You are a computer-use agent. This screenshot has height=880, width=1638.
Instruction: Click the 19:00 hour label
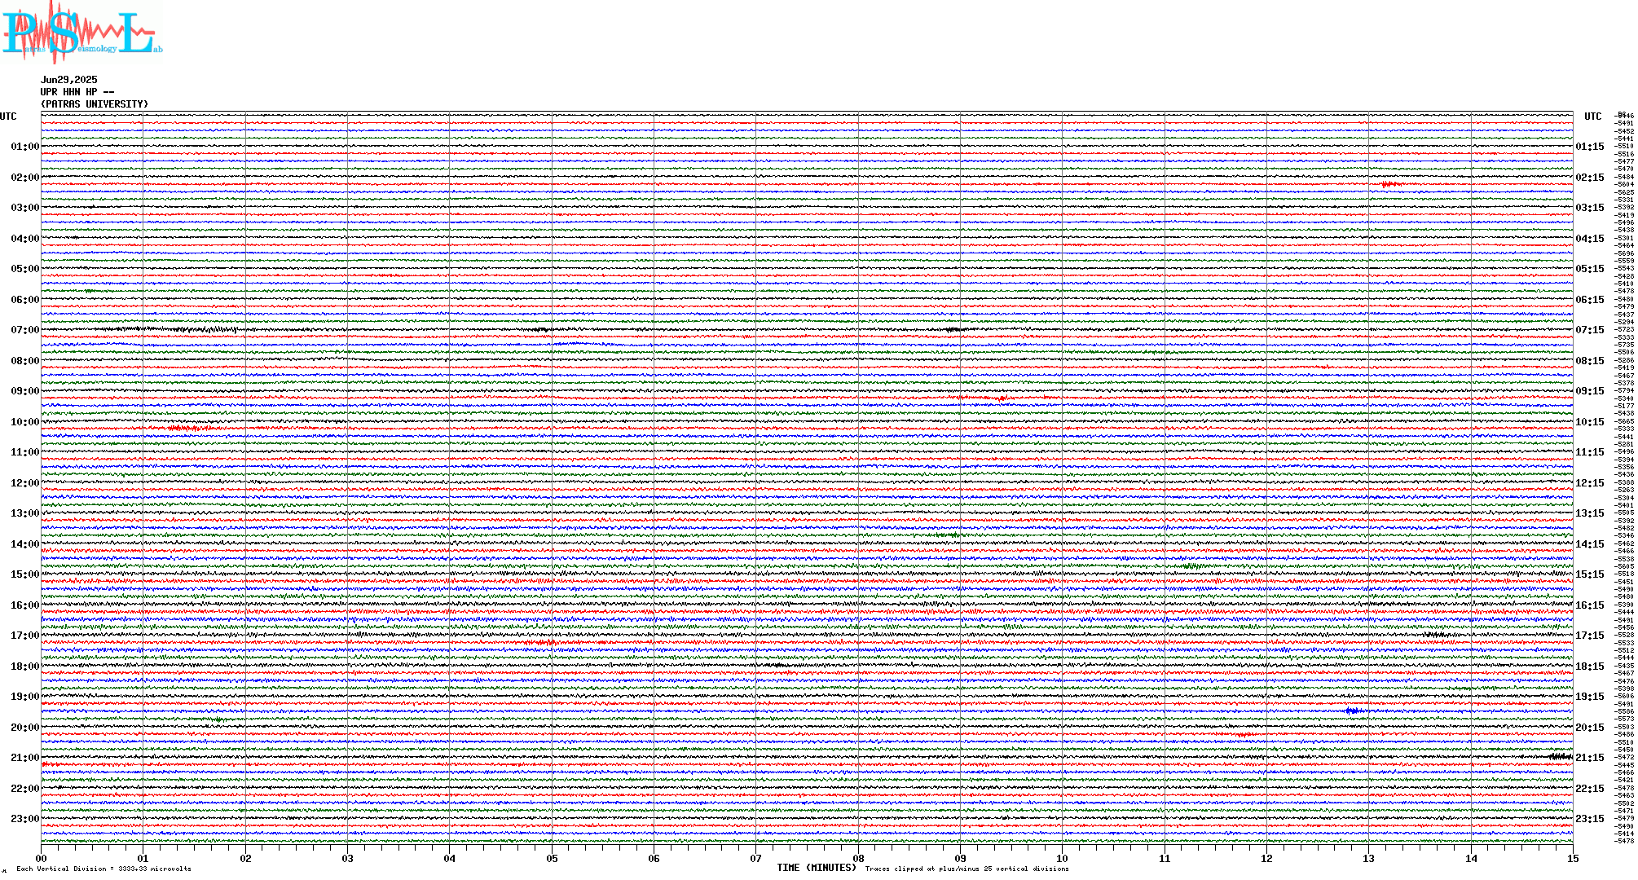click(x=24, y=697)
